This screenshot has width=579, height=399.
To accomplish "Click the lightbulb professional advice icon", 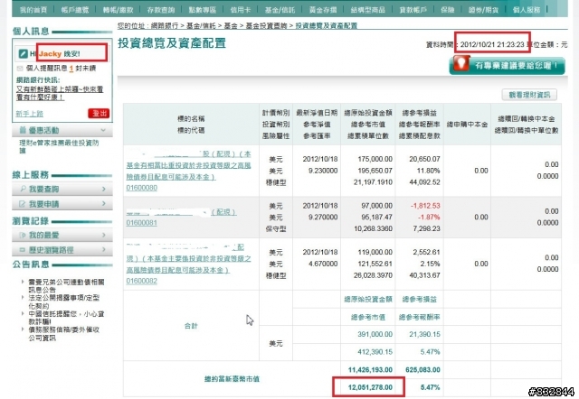I will pos(461,64).
